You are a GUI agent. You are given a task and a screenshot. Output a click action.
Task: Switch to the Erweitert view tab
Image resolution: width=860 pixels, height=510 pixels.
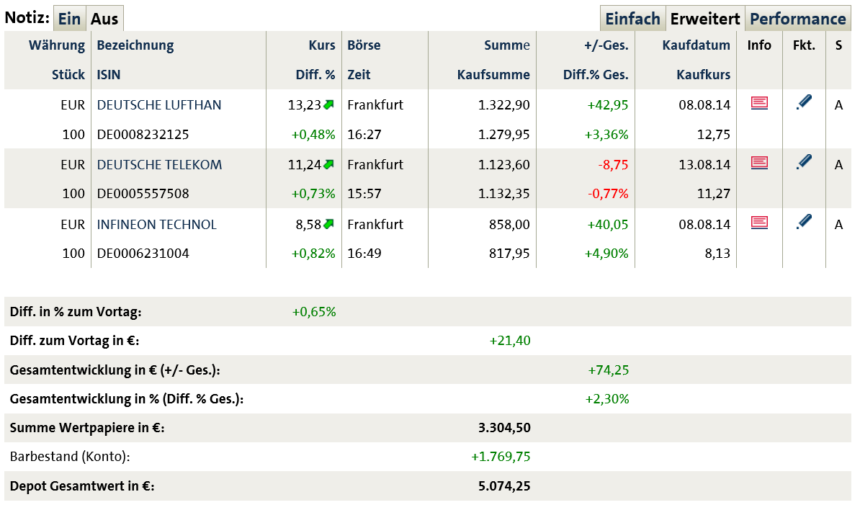705,19
